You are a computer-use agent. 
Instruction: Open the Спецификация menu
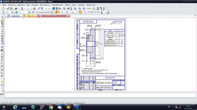coord(57,5)
